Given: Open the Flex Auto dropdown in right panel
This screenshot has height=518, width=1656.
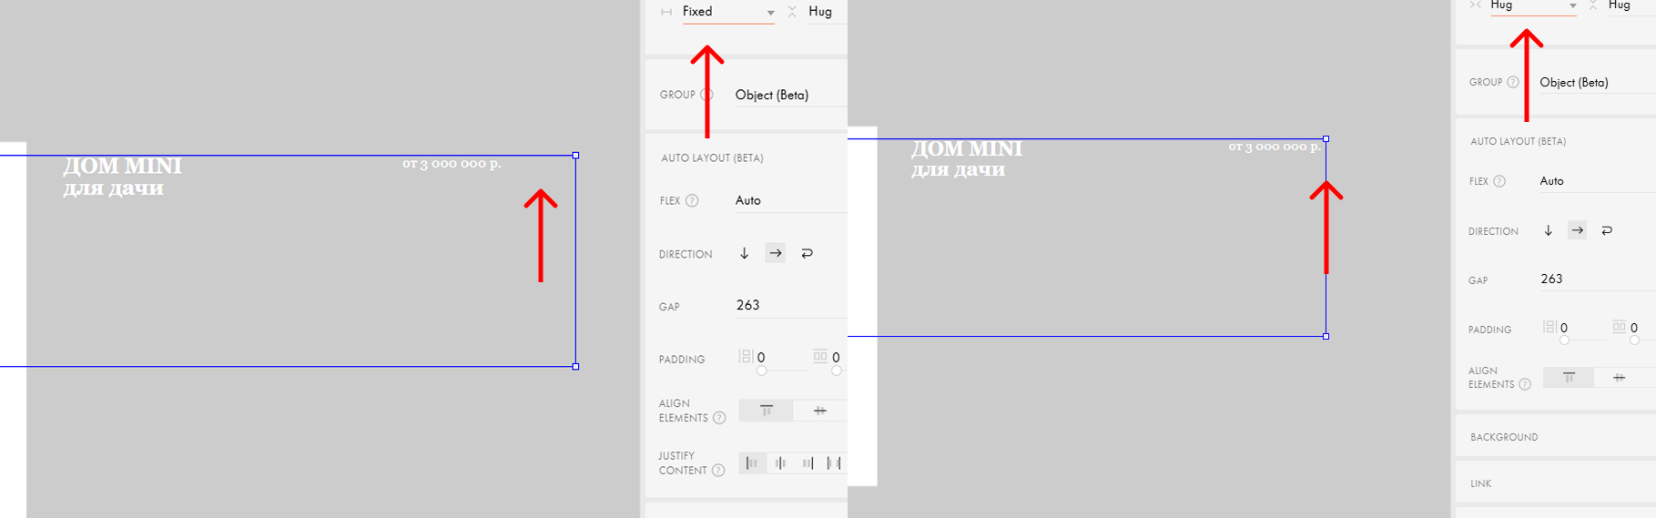Looking at the screenshot, I should pyautogui.click(x=1597, y=181).
